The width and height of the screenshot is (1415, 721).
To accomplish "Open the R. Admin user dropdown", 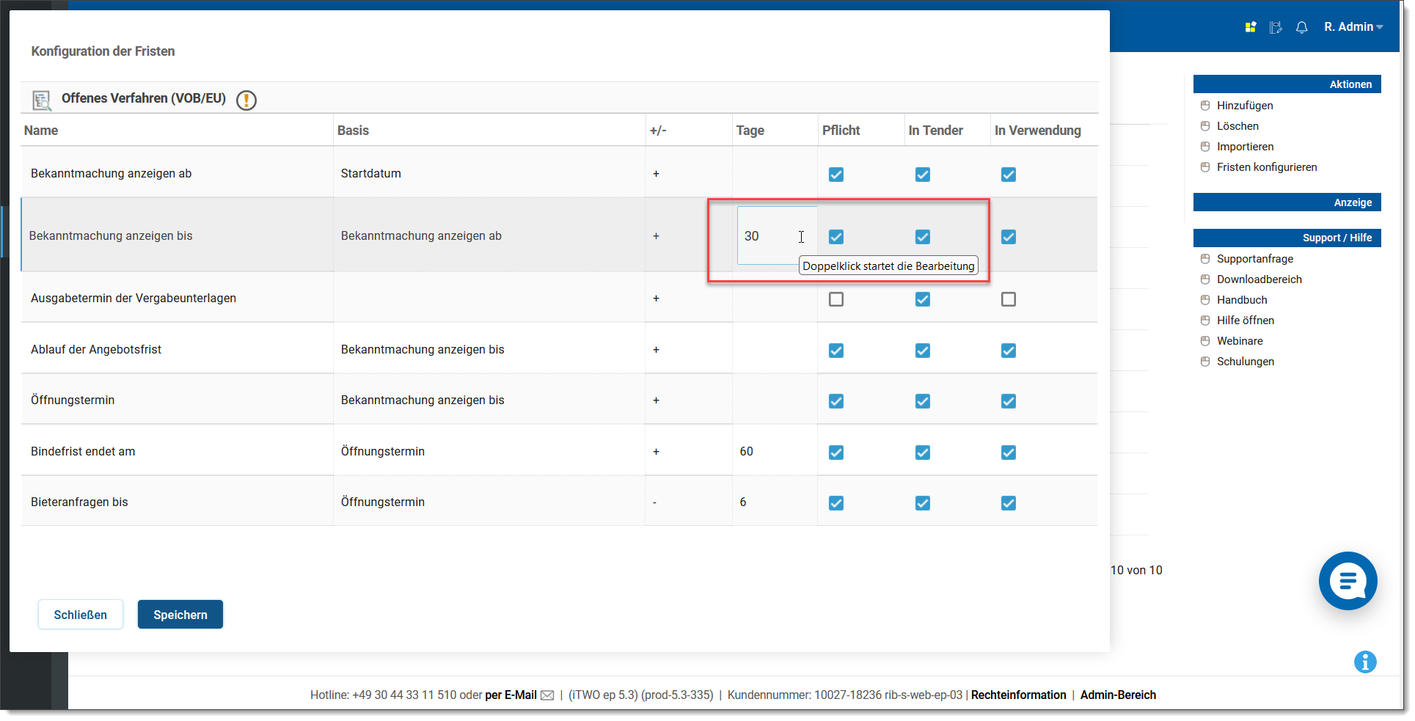I will [x=1353, y=27].
